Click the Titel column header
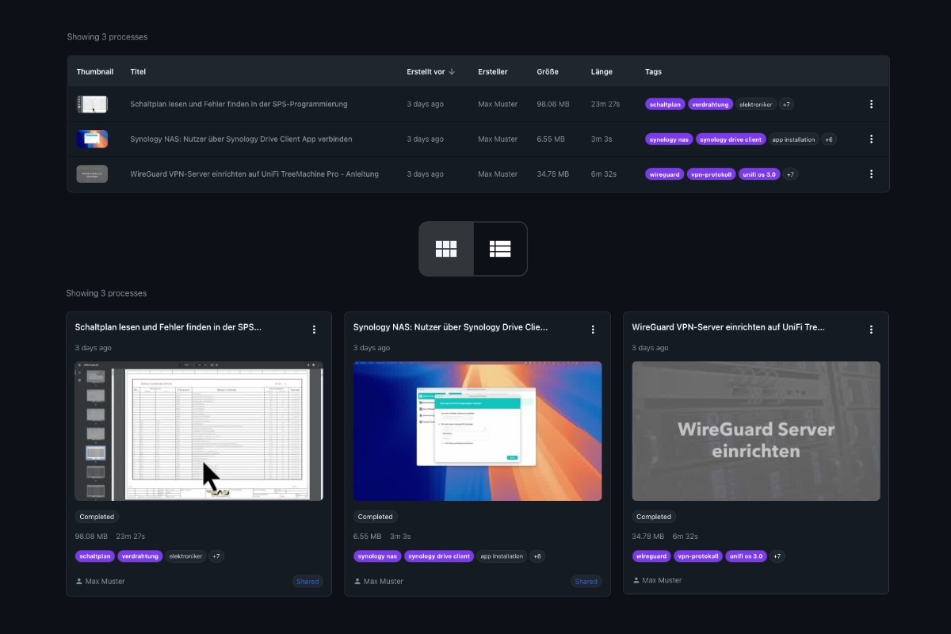Screen dimensions: 951x634 click(x=138, y=71)
